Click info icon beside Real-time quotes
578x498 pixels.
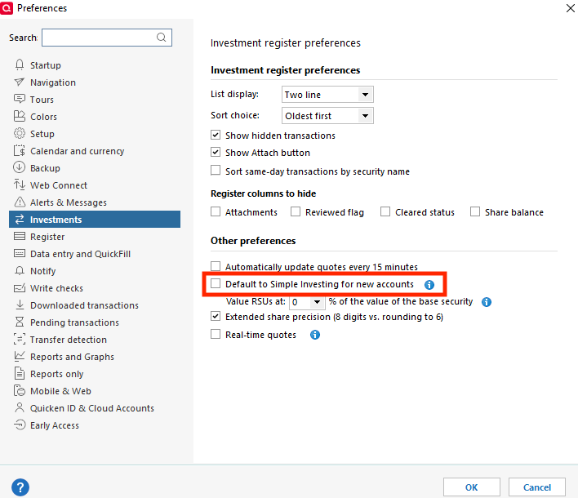click(315, 335)
